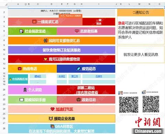Viewport: 165px width, 134px height.
Task: Click the 转发让更多人看见讯息 box
Action: pyautogui.click(x=141, y=54)
